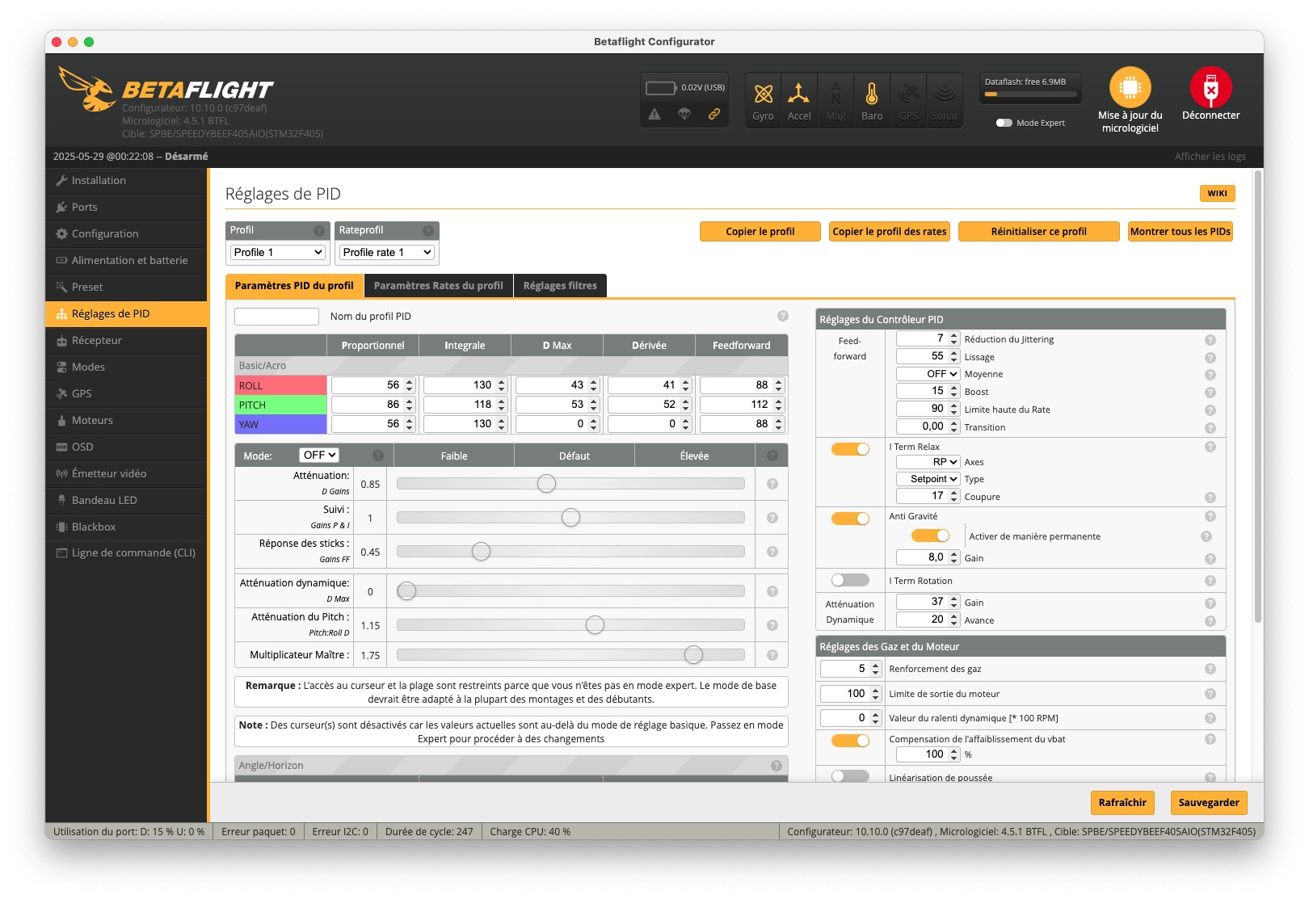The width and height of the screenshot is (1309, 899).
Task: Click the PITCH Integrale value field
Action: click(x=465, y=405)
